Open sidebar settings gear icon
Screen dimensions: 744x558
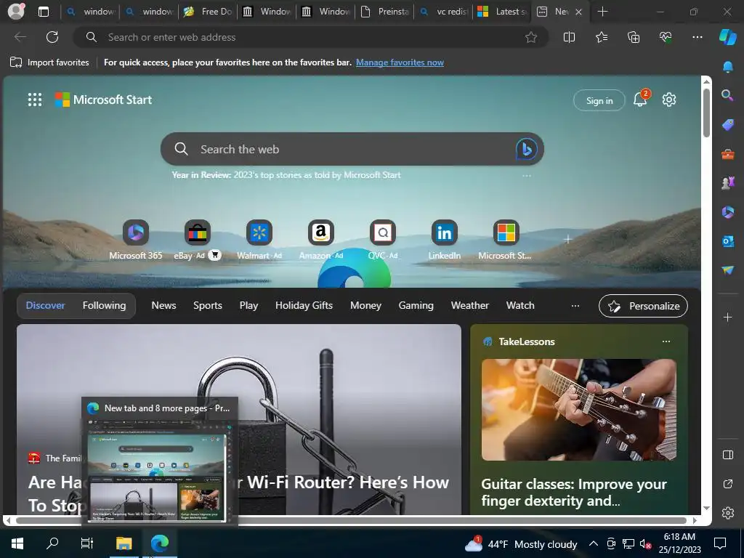coord(727,513)
